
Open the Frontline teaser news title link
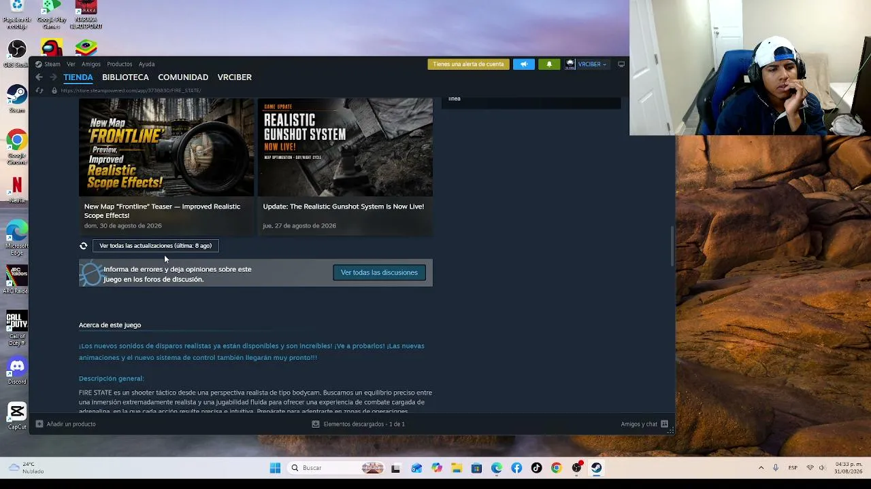tap(162, 211)
